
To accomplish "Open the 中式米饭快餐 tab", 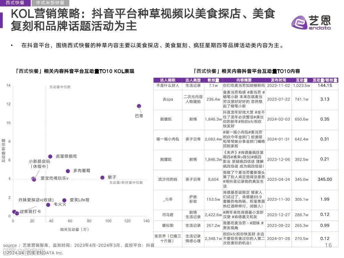I will [x=50, y=3].
